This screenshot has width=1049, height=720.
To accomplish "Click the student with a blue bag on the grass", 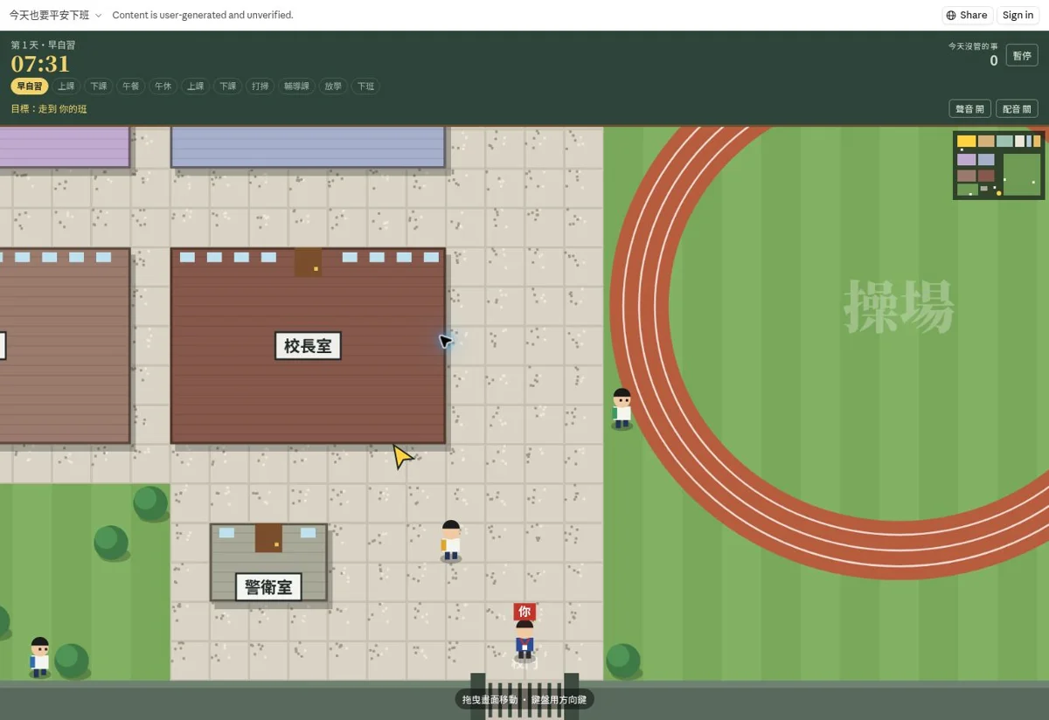I will pos(39,657).
